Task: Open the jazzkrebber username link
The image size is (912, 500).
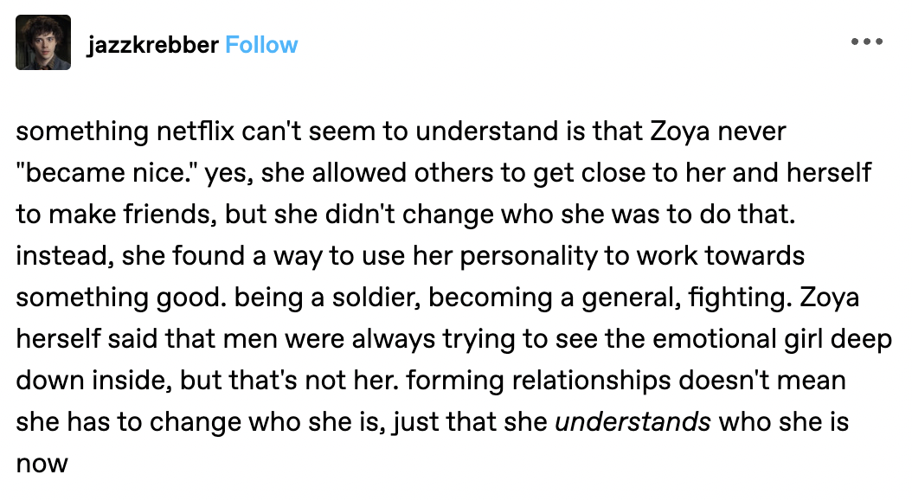Action: 152,45
